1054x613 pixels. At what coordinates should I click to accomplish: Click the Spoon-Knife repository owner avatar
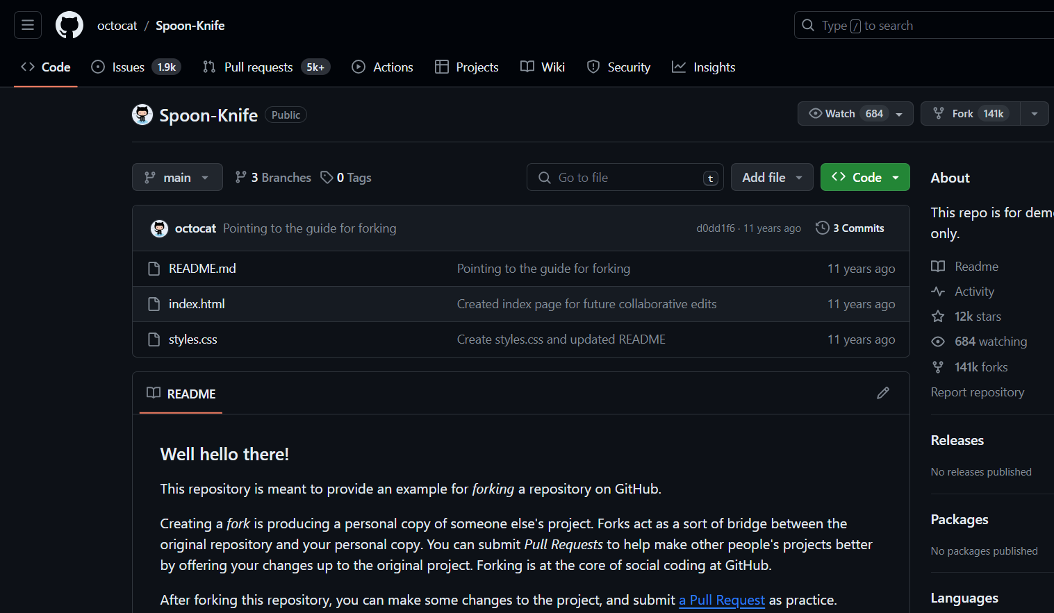(x=142, y=115)
